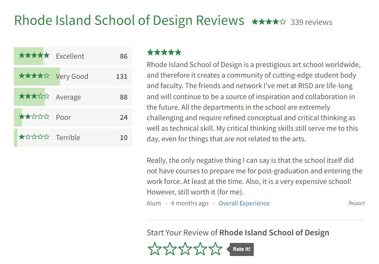The height and width of the screenshot is (264, 379).
Task: Click the Average rating bar's three stars
Action: (x=34, y=97)
